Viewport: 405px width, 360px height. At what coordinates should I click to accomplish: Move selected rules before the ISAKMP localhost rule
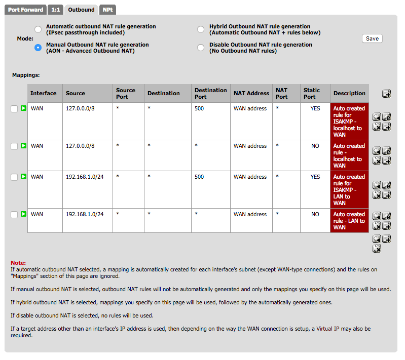[377, 117]
